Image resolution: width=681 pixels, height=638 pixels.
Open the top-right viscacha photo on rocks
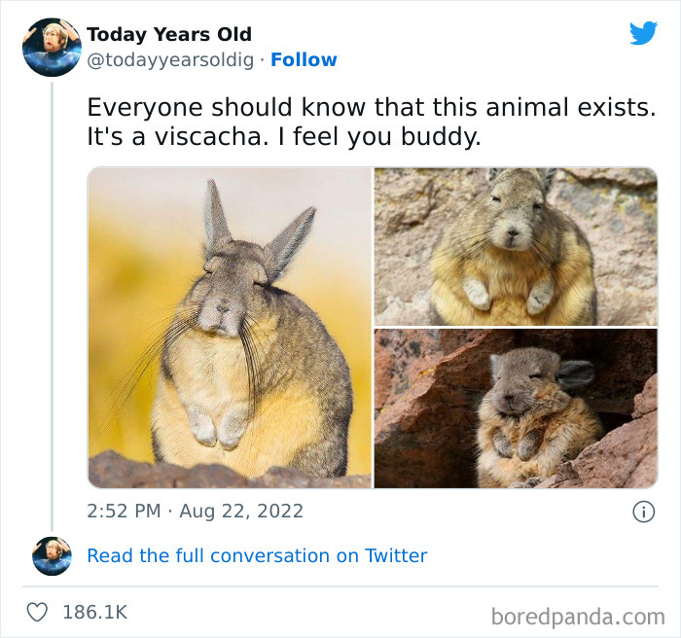pyautogui.click(x=516, y=246)
